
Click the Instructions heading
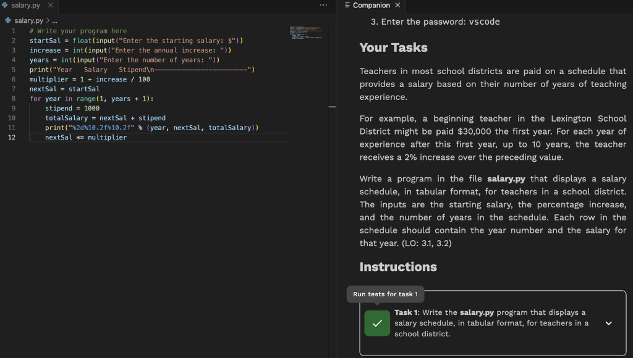coord(398,267)
